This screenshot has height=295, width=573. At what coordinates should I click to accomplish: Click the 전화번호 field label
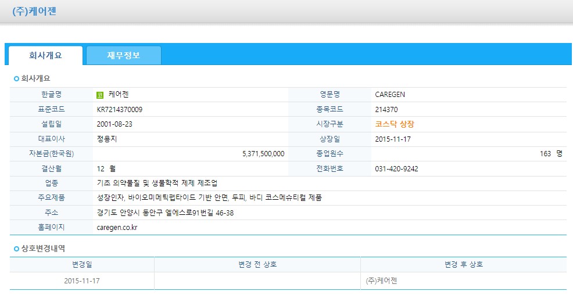330,168
